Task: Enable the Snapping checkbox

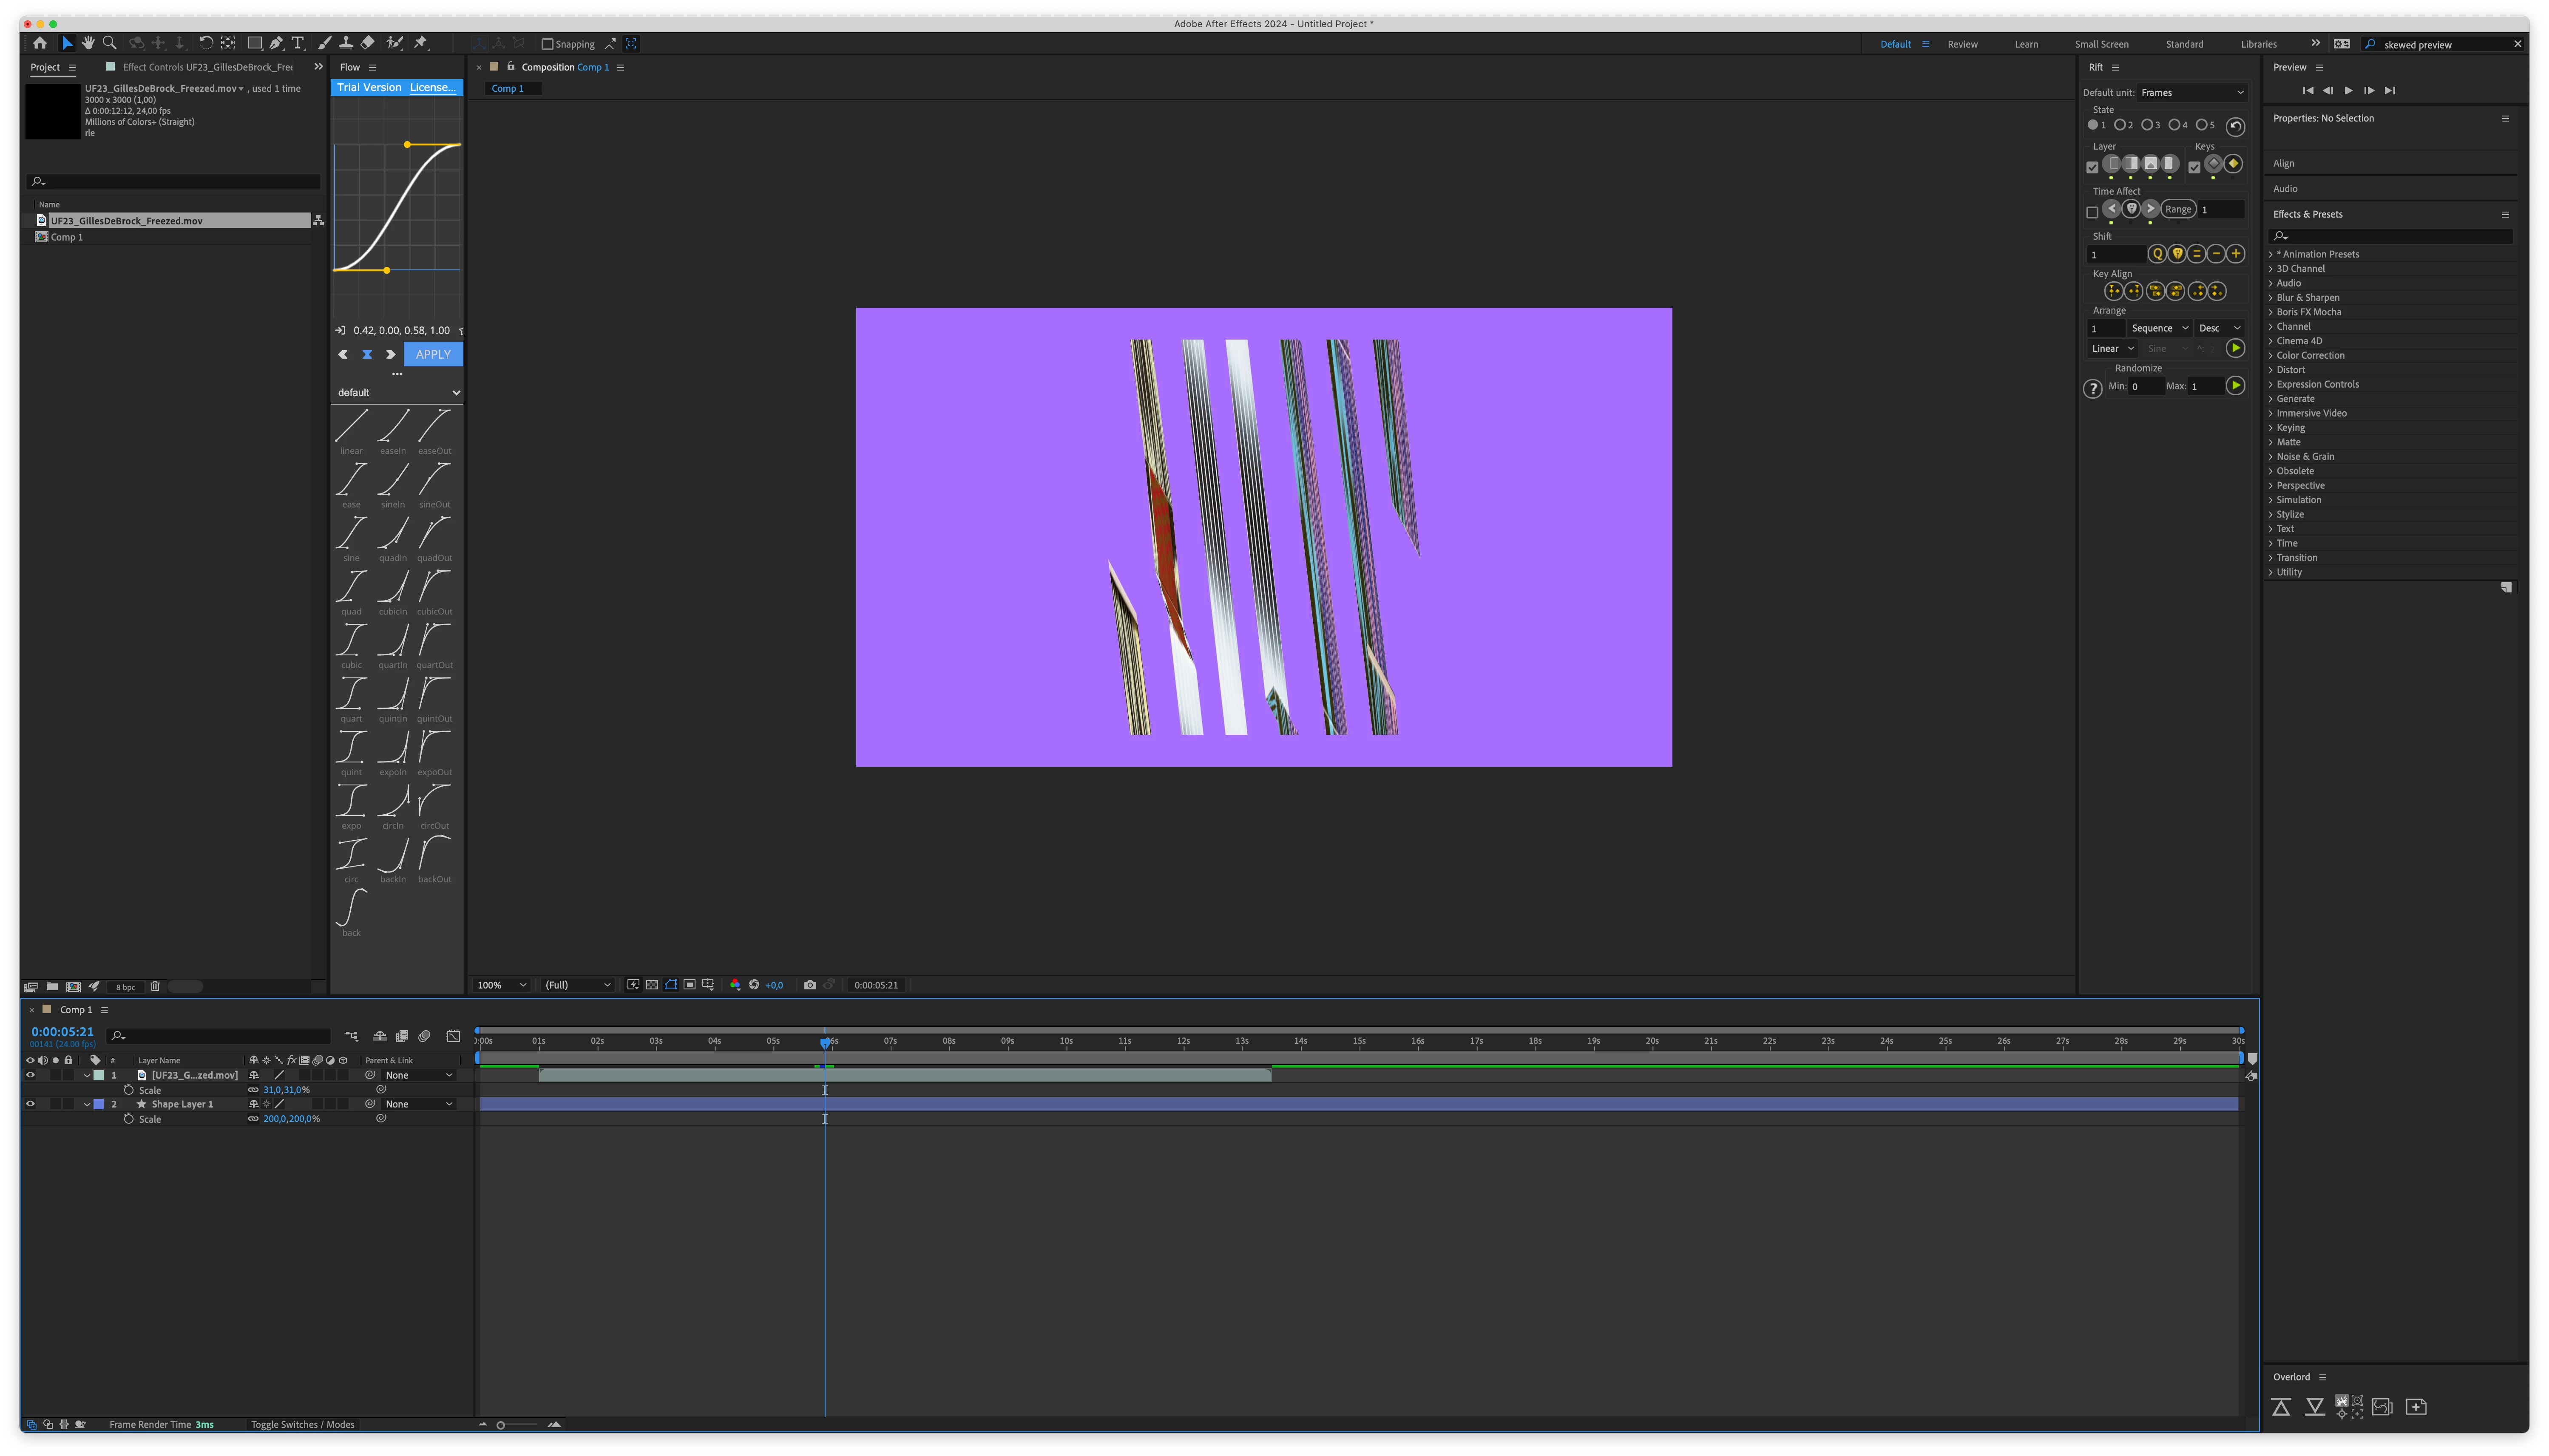Action: click(547, 44)
